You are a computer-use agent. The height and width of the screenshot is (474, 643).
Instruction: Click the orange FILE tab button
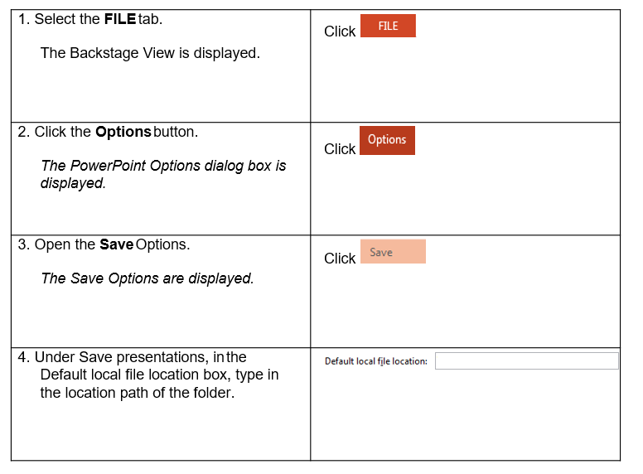click(x=388, y=26)
